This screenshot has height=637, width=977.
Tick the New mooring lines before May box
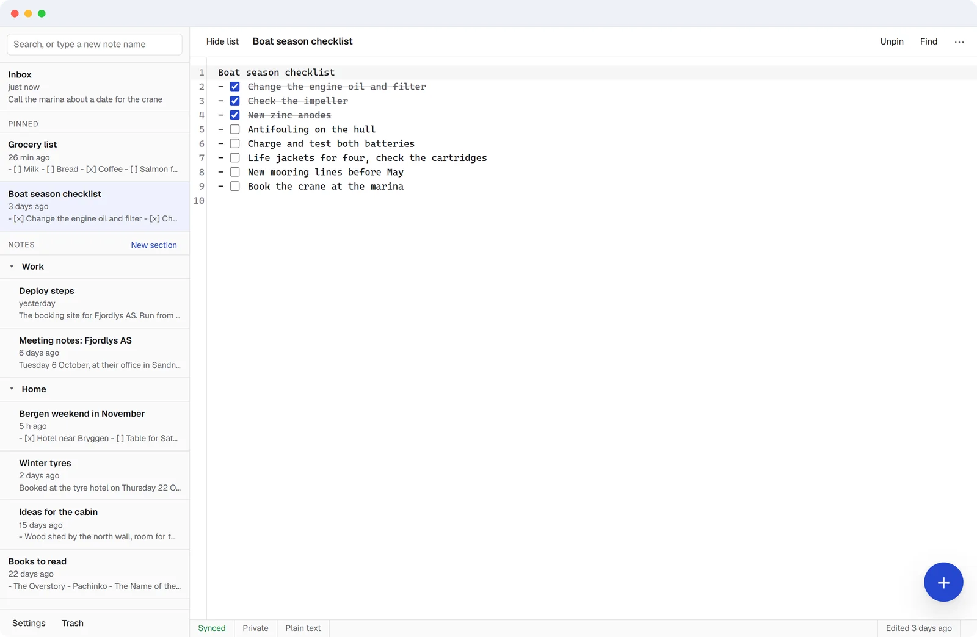[x=234, y=172]
